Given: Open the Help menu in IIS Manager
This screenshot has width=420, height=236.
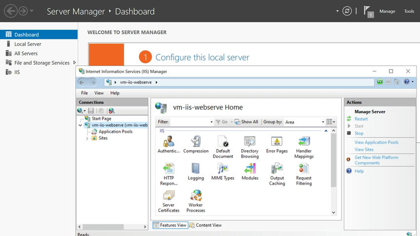Looking at the screenshot, I should pos(115,93).
